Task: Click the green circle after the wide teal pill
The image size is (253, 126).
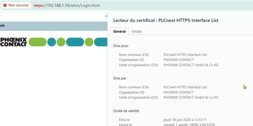Action: [x=89, y=42]
